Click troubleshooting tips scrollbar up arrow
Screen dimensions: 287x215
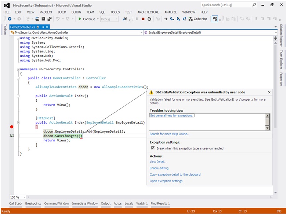tap(268, 116)
